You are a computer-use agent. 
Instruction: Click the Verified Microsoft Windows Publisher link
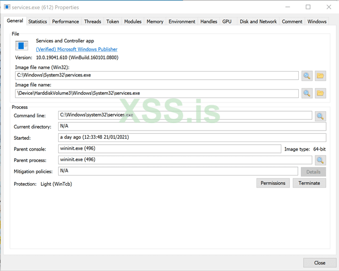(x=77, y=49)
